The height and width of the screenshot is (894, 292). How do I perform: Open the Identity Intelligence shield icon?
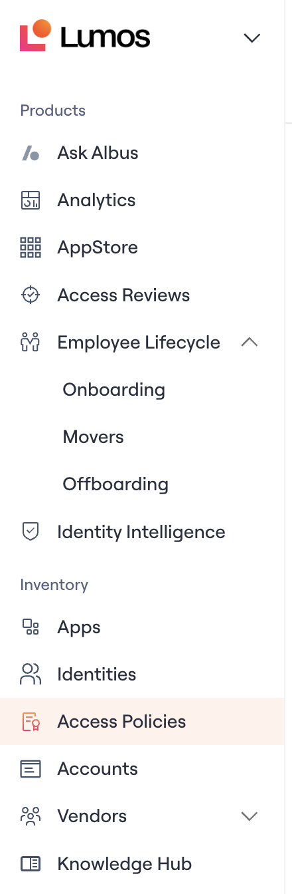[31, 531]
